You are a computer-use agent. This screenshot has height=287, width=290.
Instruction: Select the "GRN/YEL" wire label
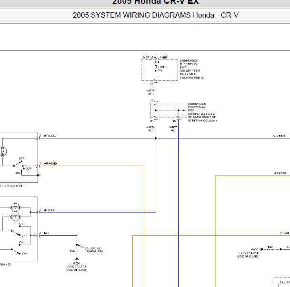280,173
